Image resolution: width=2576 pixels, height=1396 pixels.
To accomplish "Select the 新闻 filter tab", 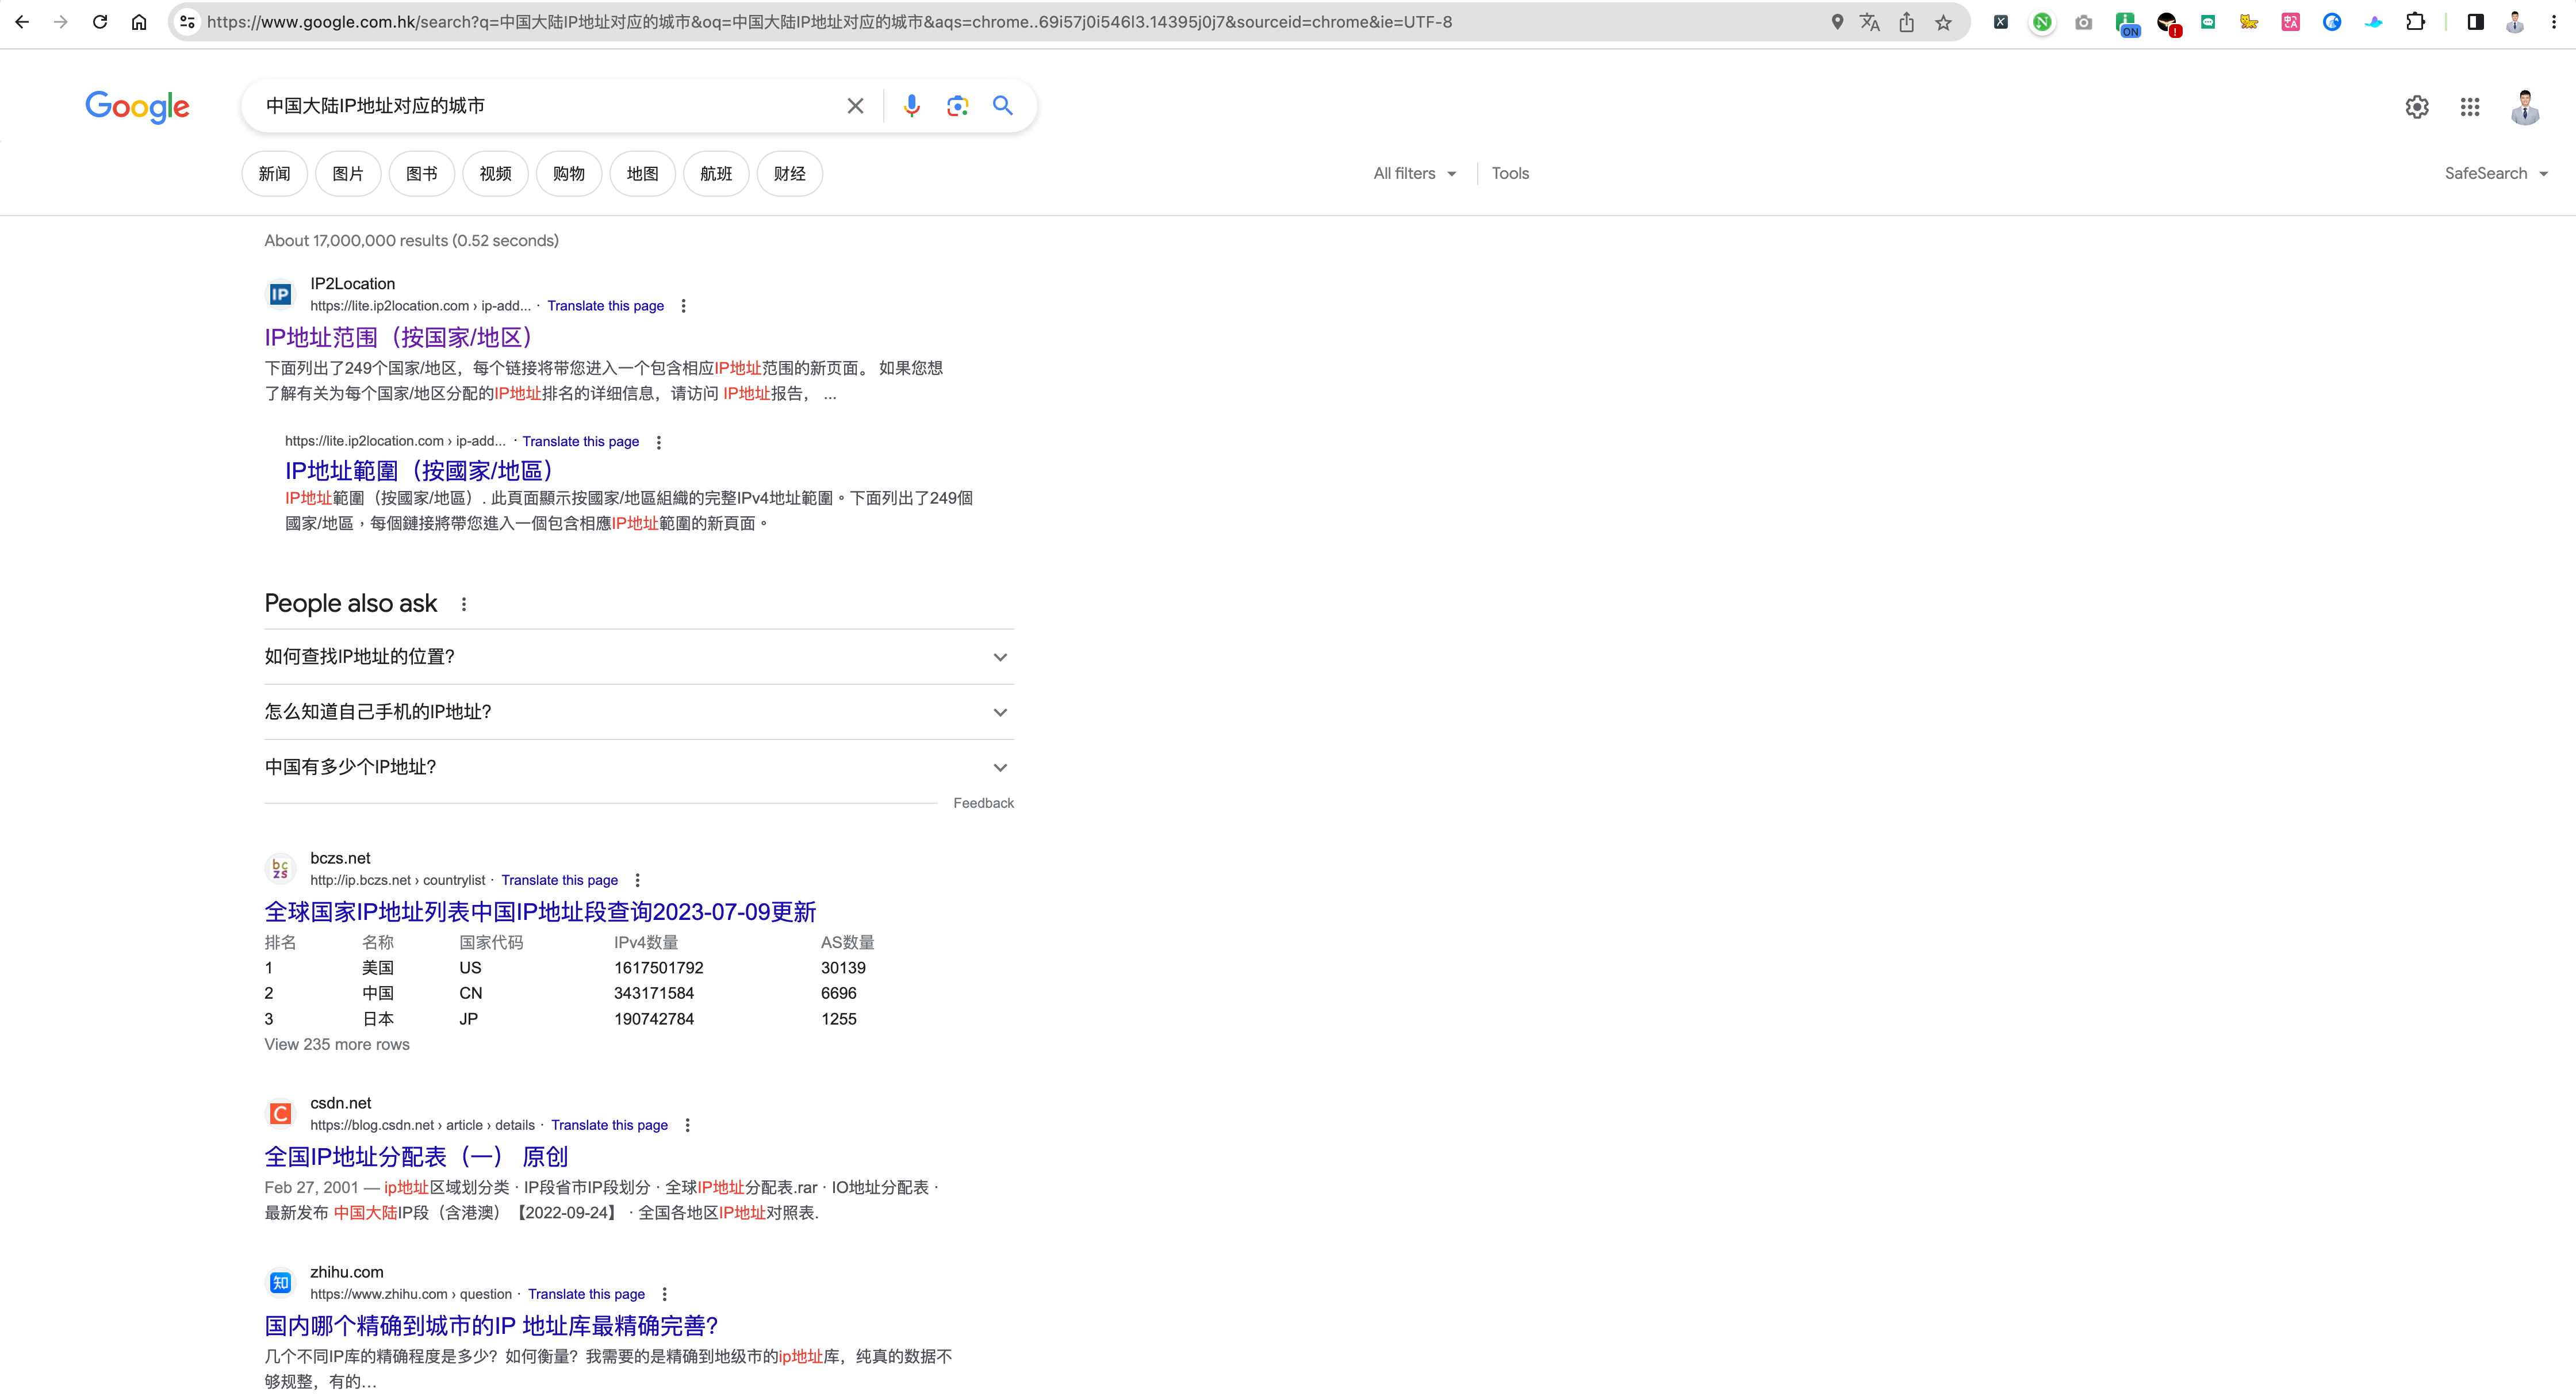I will click(x=274, y=174).
